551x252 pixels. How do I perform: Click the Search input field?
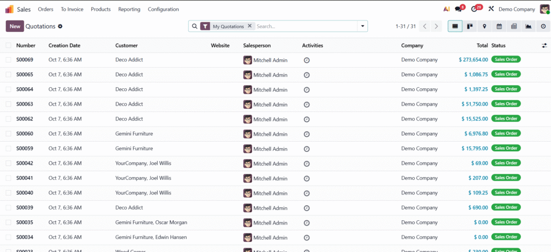304,26
